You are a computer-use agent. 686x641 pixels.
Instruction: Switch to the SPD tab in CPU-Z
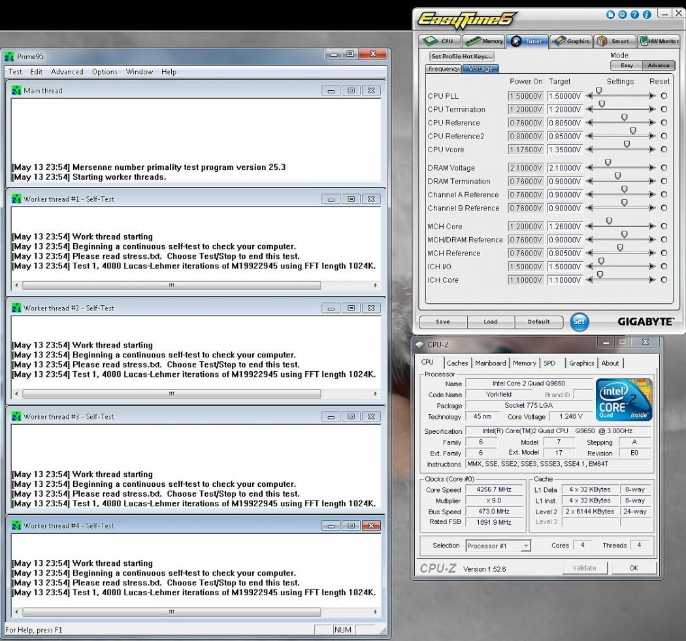click(549, 363)
